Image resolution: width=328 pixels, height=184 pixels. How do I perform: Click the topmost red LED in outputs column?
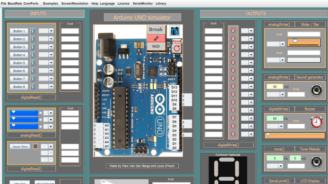233,31
